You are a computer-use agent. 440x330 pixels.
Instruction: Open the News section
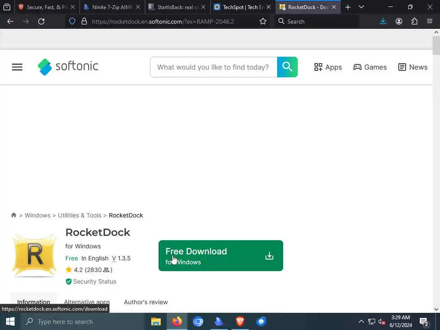(413, 67)
